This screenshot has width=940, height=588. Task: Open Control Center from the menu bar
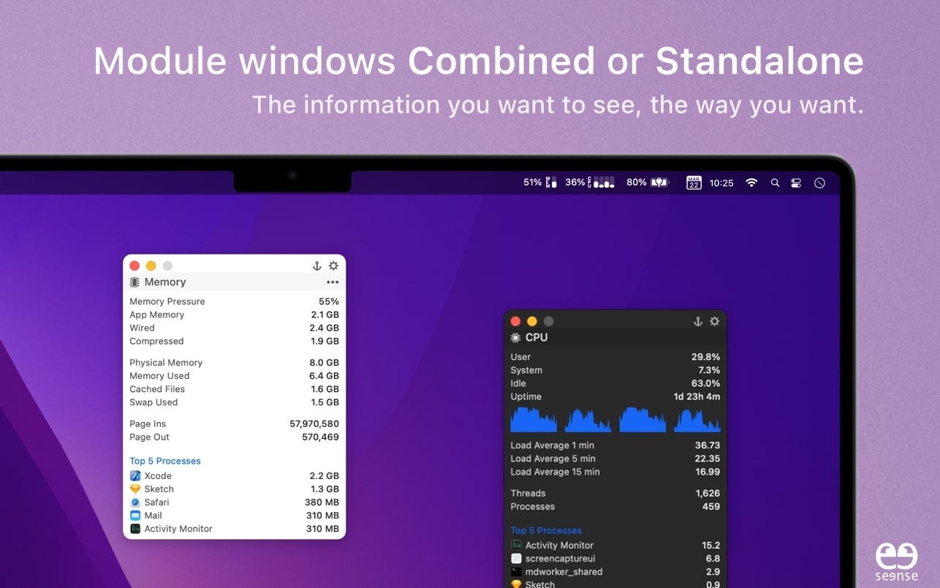tap(795, 182)
